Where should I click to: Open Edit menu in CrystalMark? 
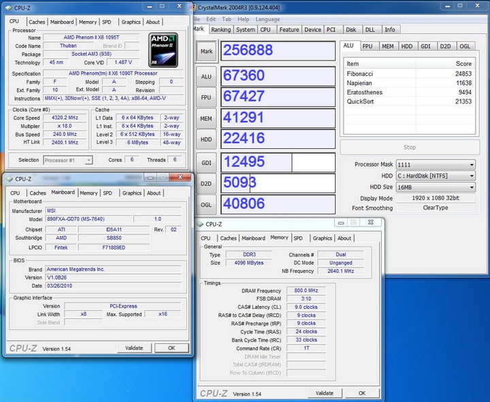click(210, 19)
